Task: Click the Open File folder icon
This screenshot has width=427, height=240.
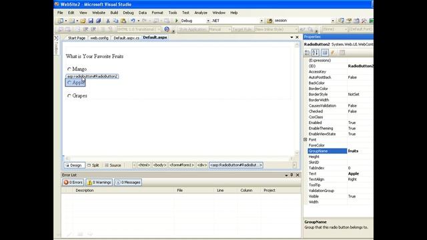Action: tap(83, 21)
